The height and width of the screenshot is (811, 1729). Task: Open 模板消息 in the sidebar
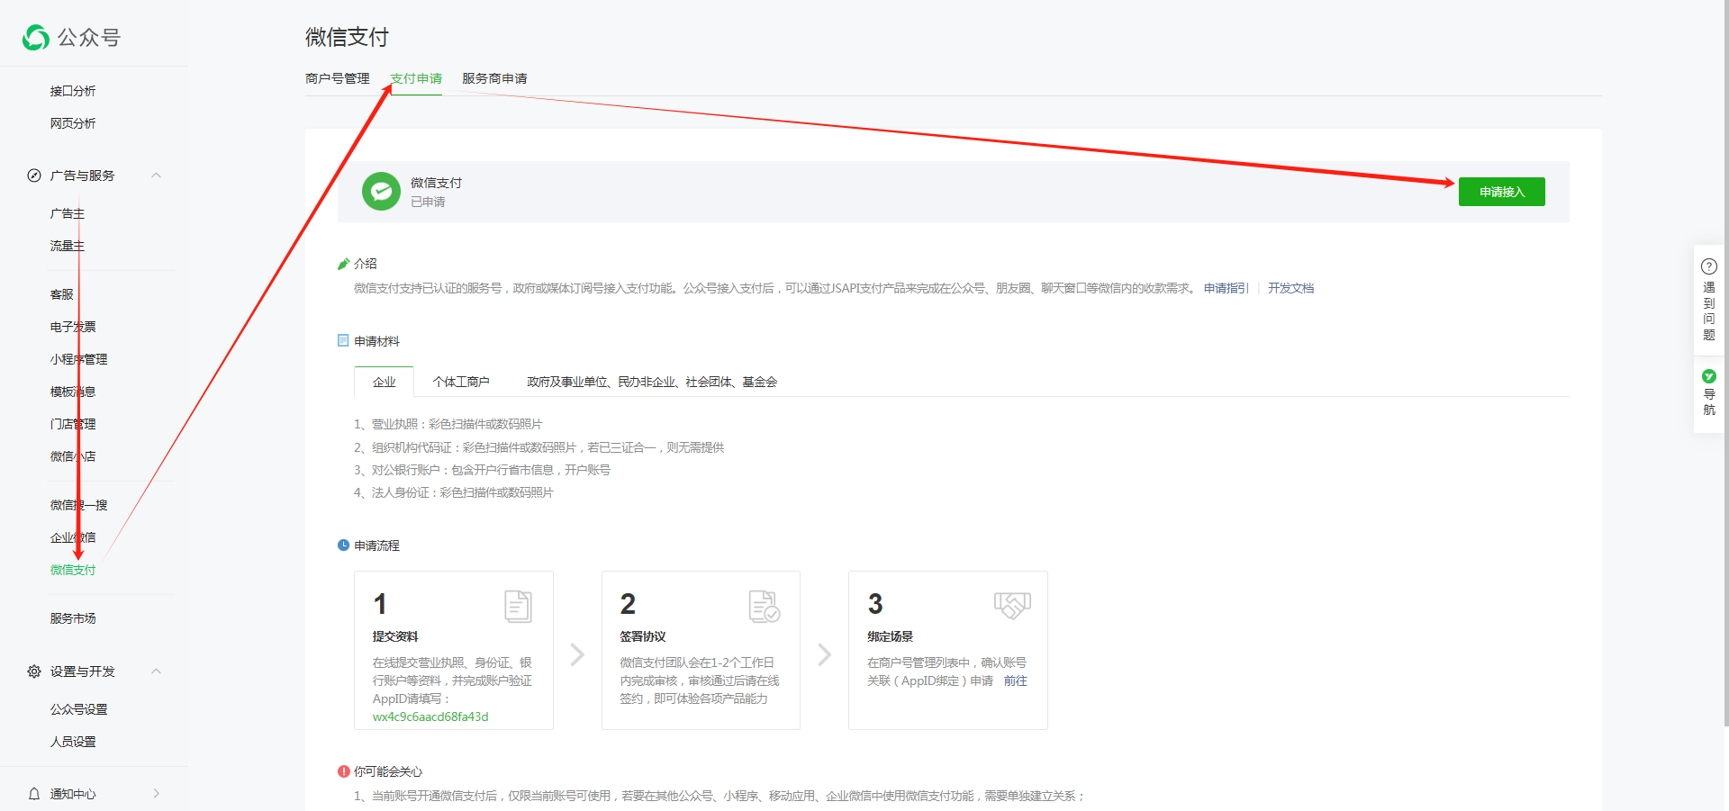[73, 392]
